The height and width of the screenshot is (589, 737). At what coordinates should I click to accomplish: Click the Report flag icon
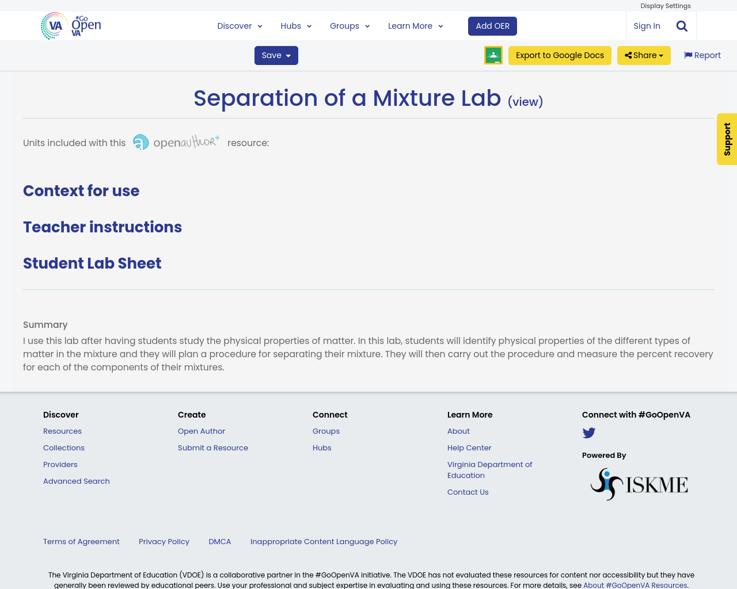(689, 55)
